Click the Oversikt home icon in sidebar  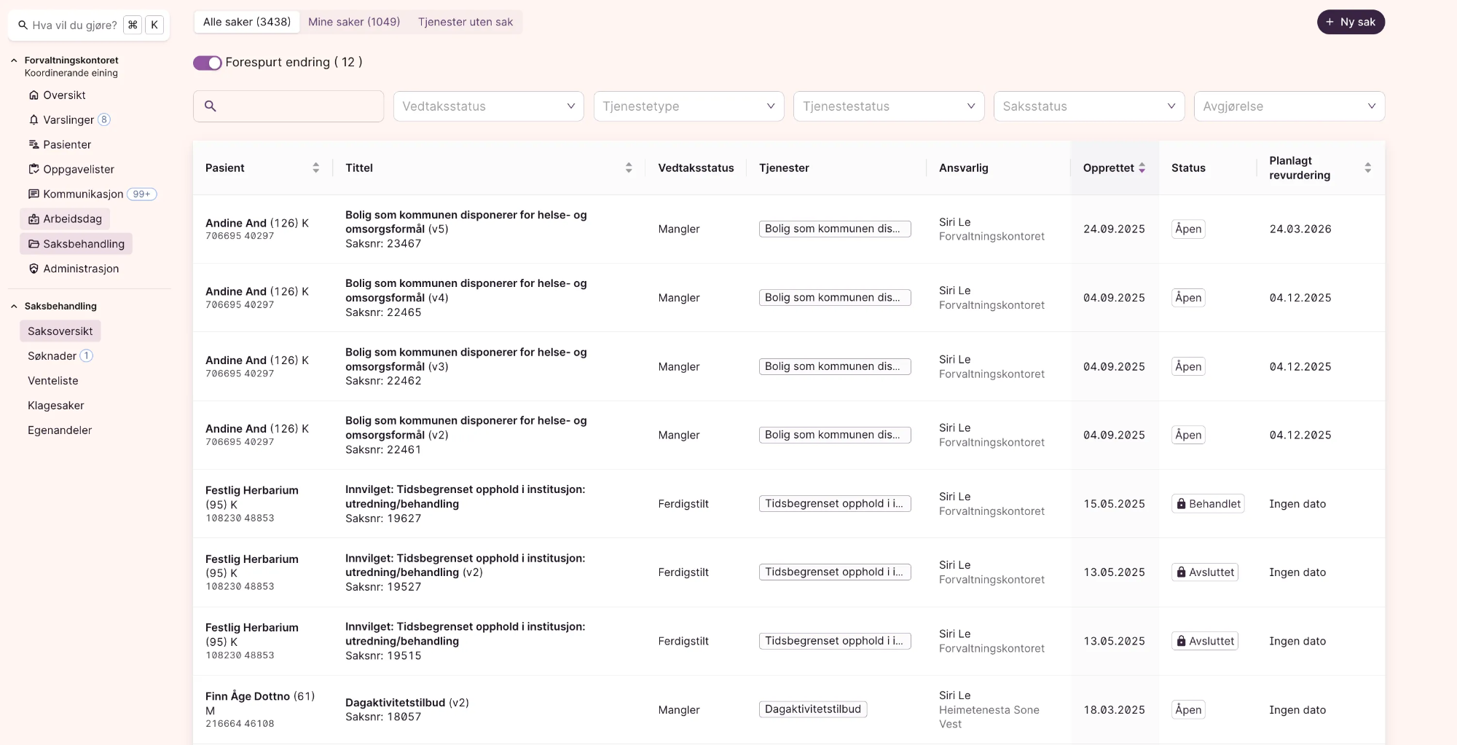(x=34, y=95)
